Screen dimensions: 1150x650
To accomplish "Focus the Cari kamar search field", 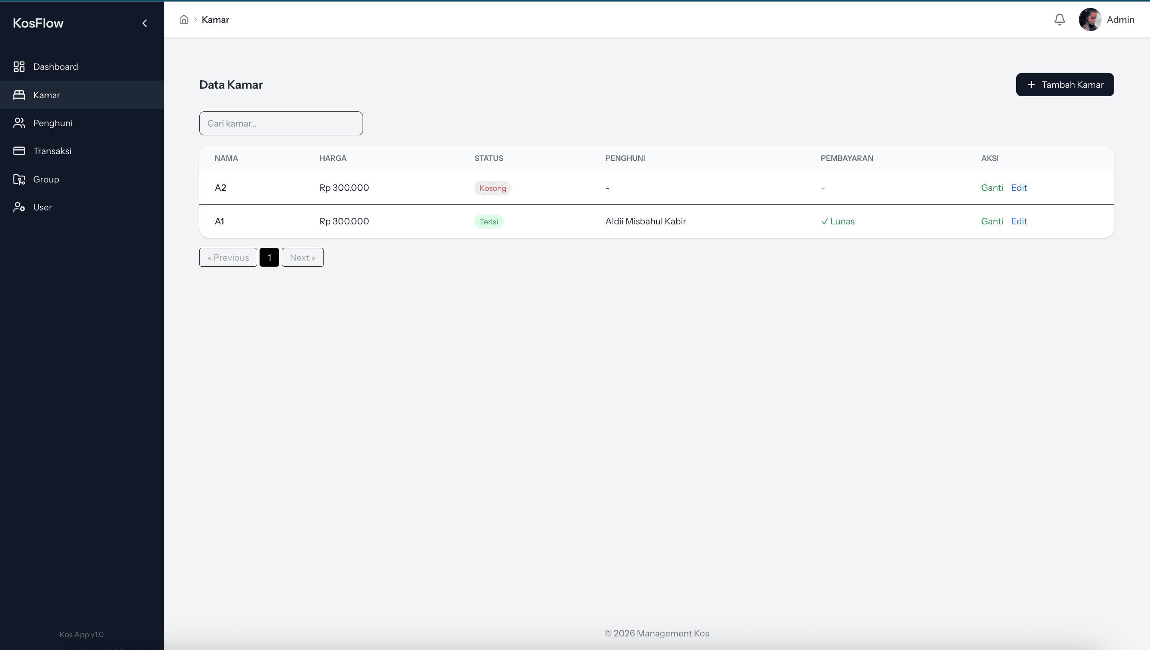I will click(281, 123).
